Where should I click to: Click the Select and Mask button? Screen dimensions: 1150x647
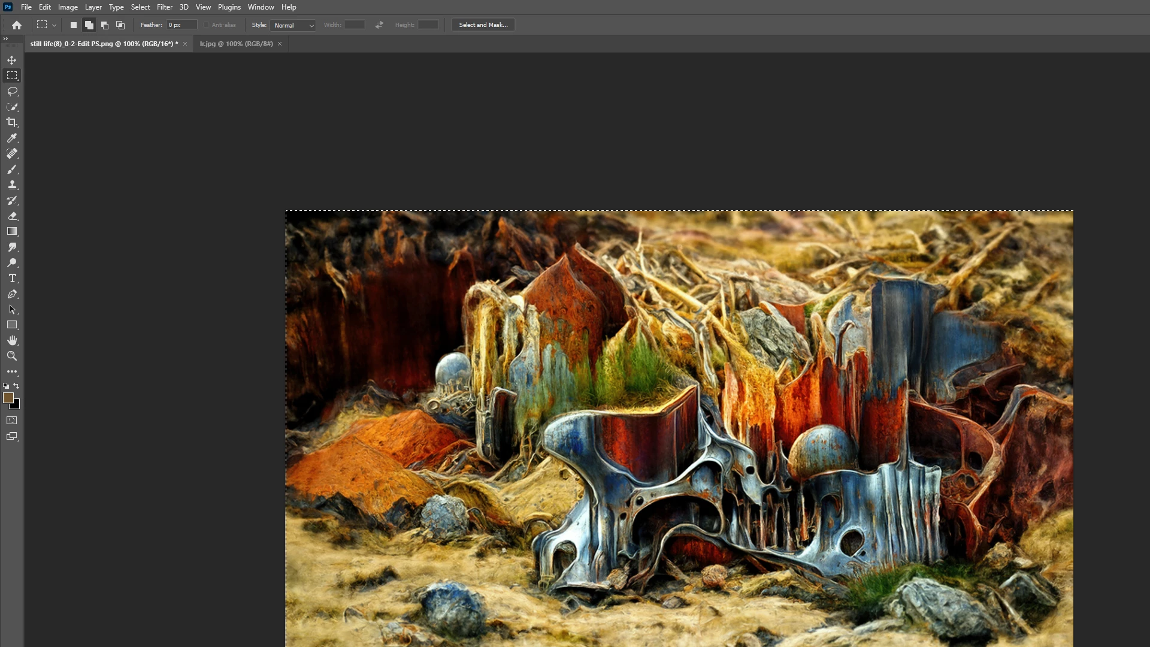[483, 25]
